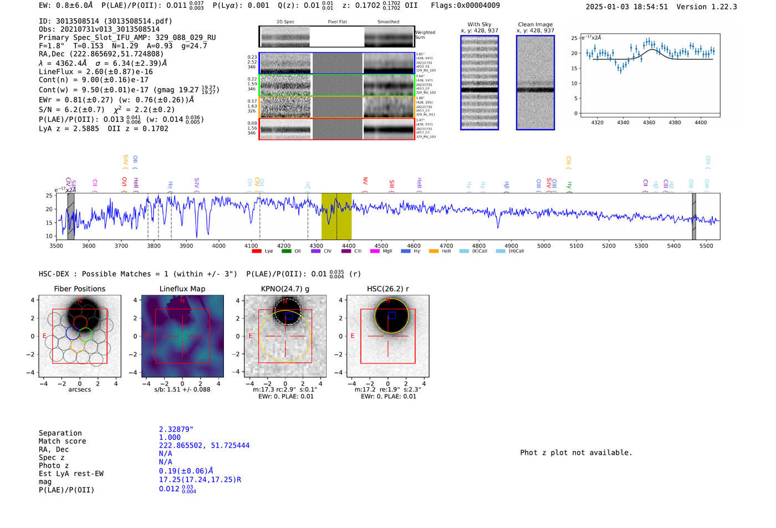Click the OII green legend swatch
Viewport: 776px width, 528px height.
(286, 251)
